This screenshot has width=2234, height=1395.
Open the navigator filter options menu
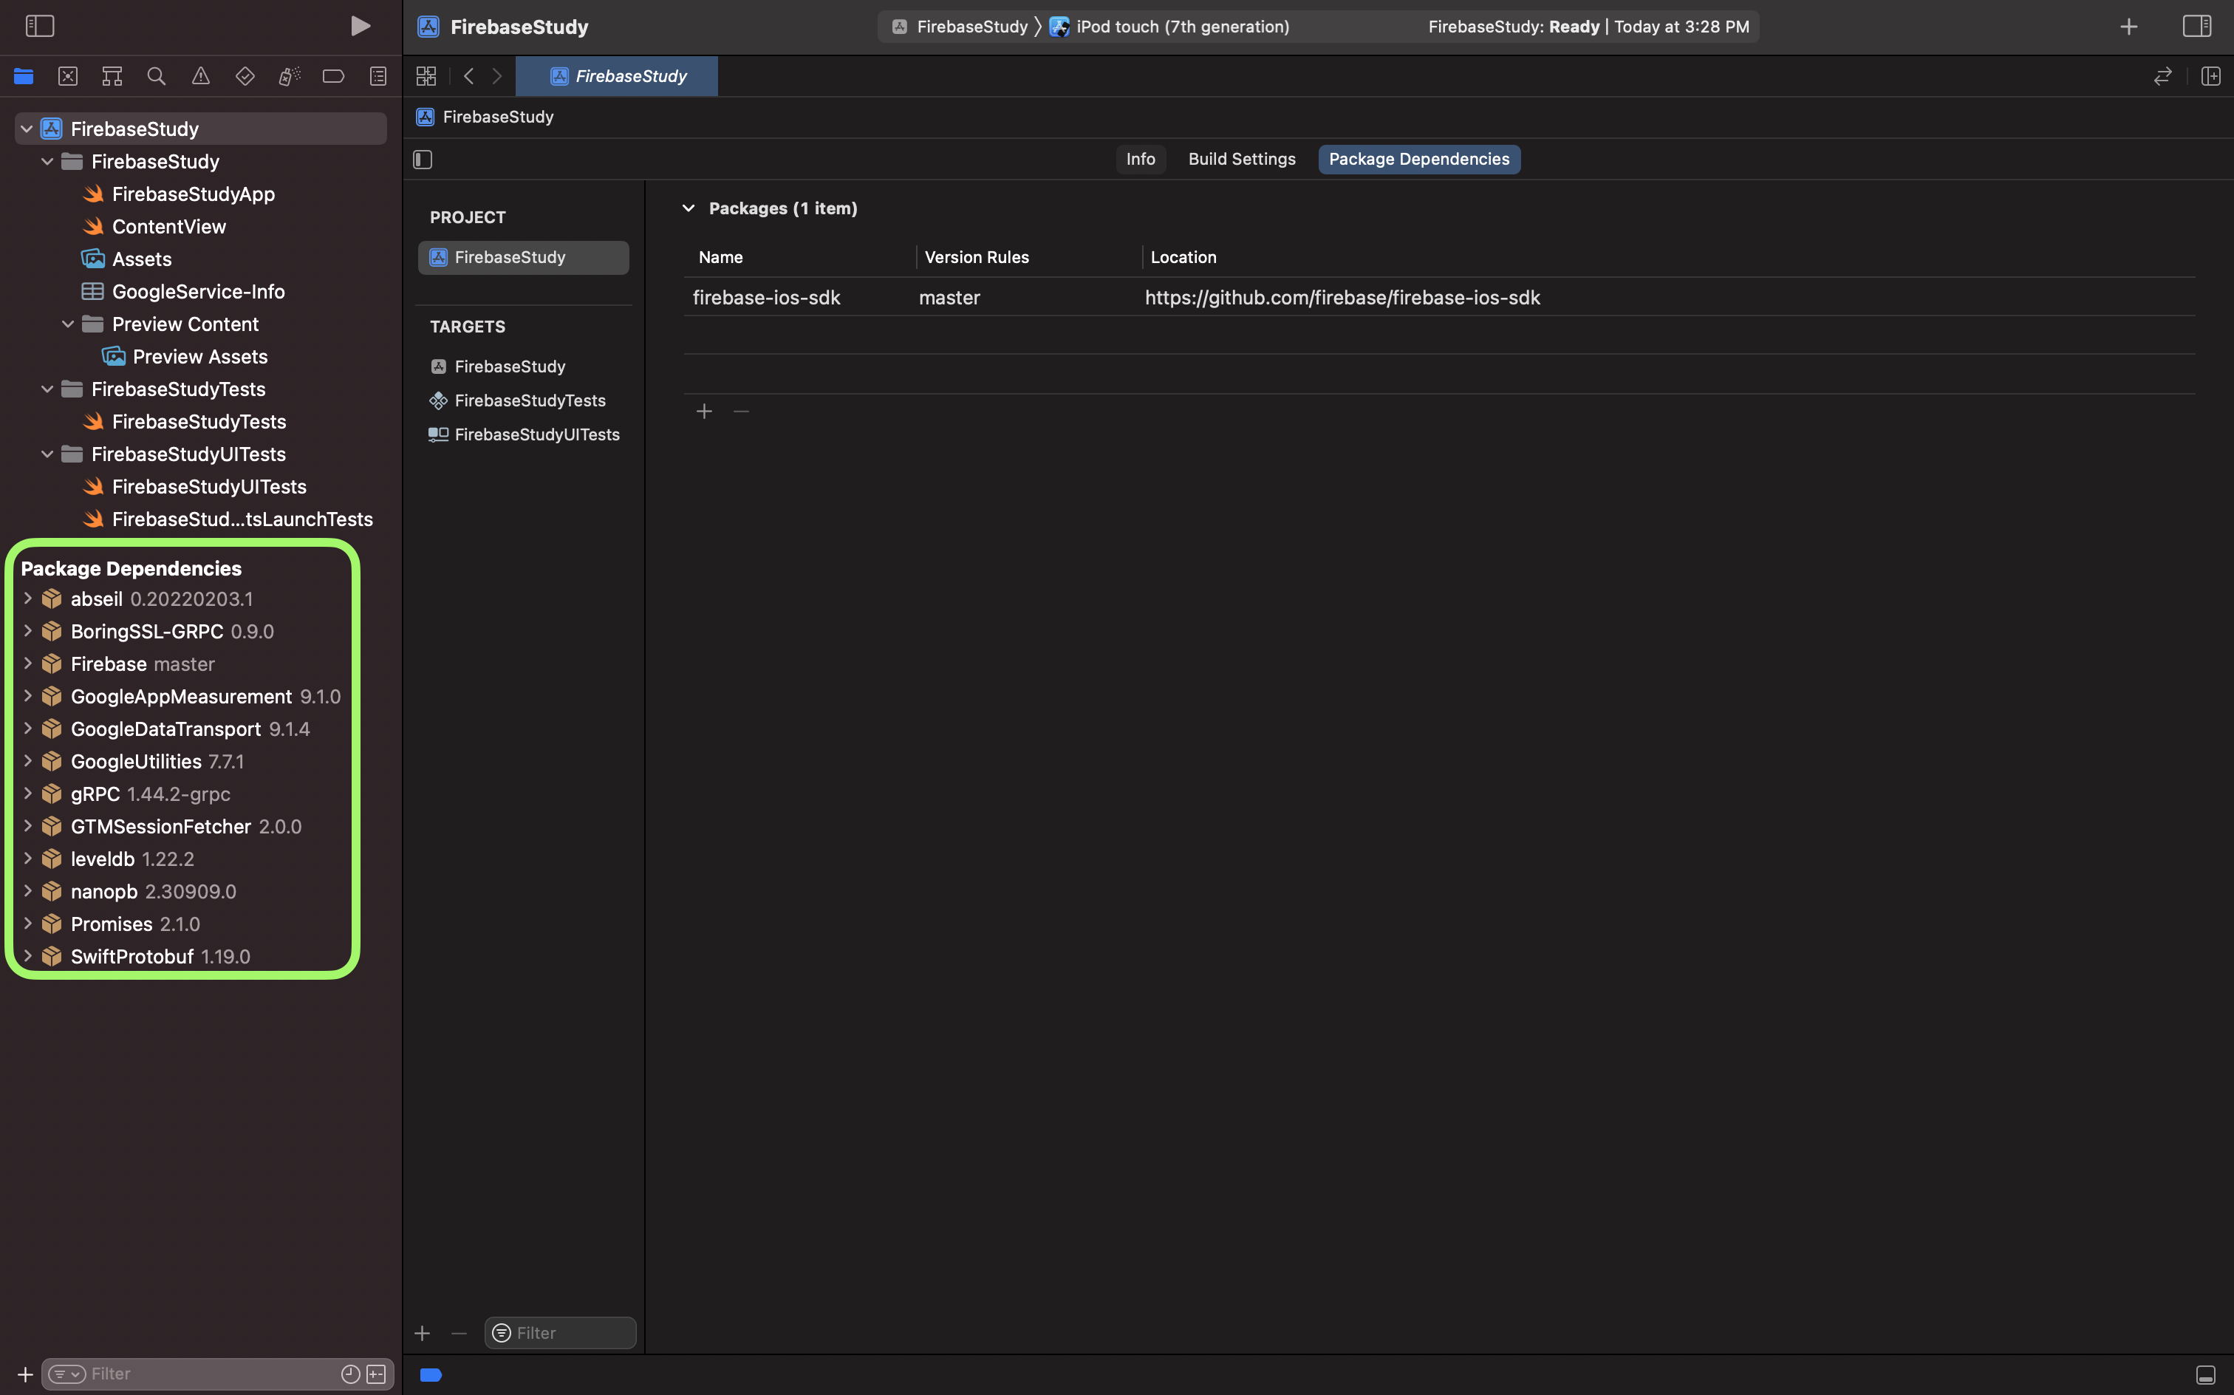[x=66, y=1374]
